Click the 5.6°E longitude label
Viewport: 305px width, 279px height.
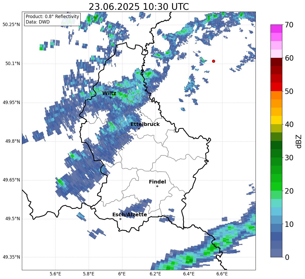(x=55, y=274)
